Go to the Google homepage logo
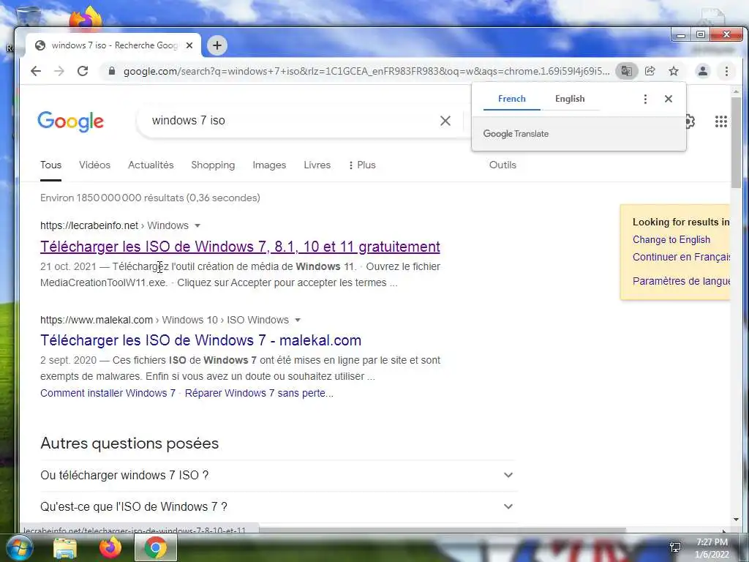This screenshot has width=749, height=562. (x=71, y=121)
